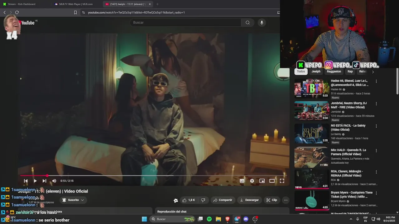Open Telegram from the taskbar
Image resolution: width=399 pixels, height=224 pixels.
237,219
